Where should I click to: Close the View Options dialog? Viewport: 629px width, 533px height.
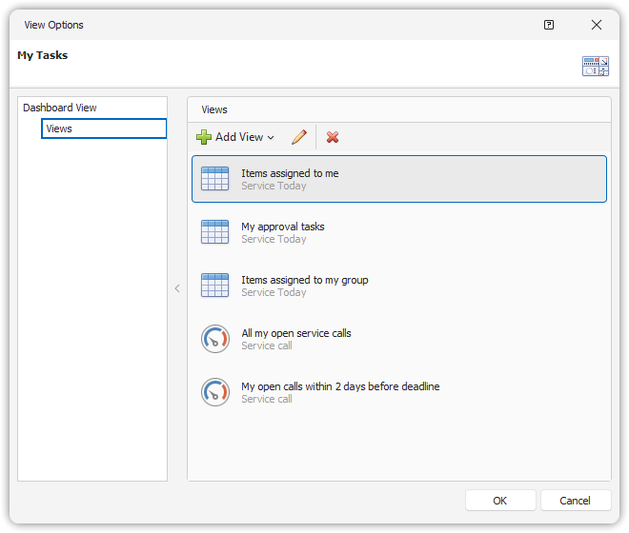597,25
